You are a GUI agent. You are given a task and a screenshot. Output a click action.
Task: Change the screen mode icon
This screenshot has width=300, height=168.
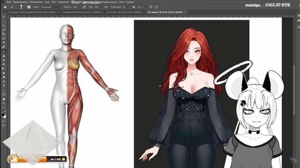4,125
